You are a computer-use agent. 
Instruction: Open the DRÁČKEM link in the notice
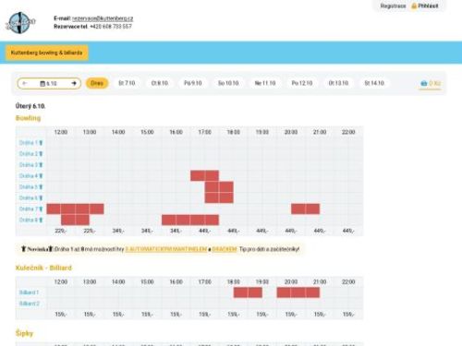click(x=225, y=249)
